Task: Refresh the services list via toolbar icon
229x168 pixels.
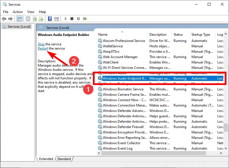Action: tap(35, 19)
